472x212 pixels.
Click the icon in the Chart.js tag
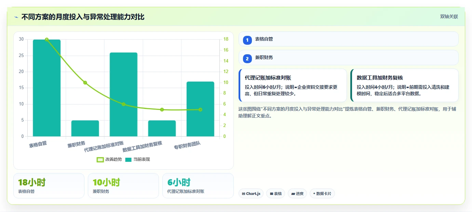243,194
